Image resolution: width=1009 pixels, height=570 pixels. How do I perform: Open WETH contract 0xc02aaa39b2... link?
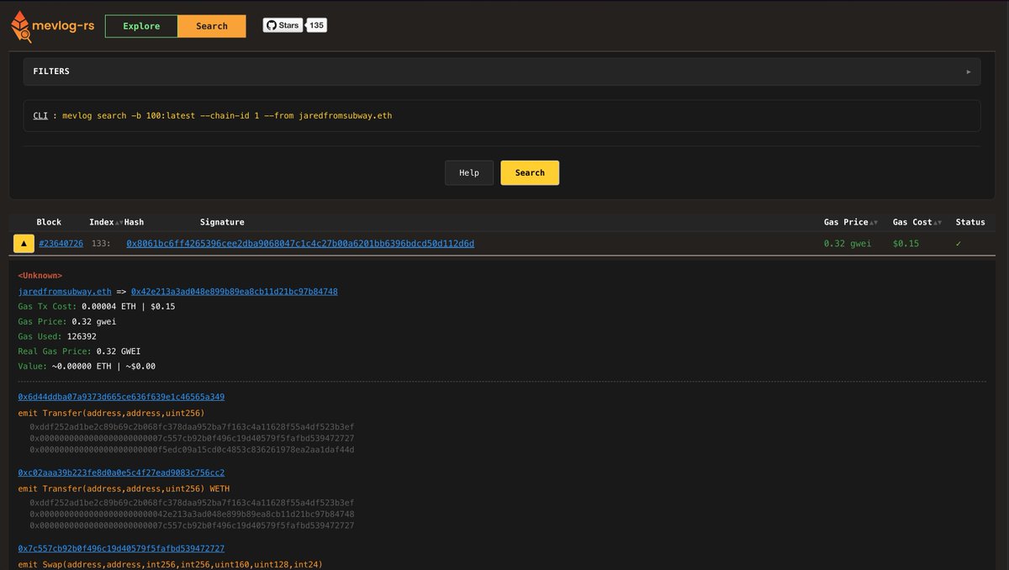pos(121,473)
